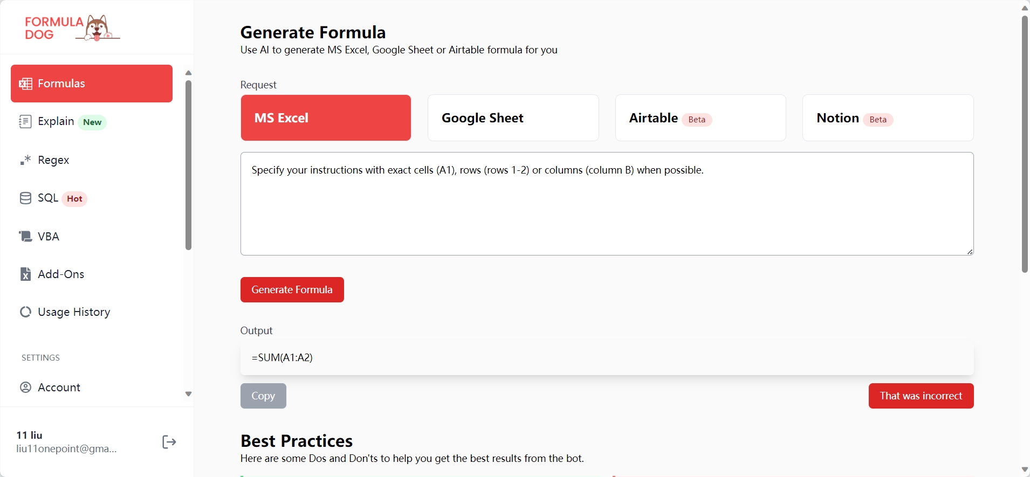Click the VBA scroll icon
The width and height of the screenshot is (1030, 477).
click(25, 236)
